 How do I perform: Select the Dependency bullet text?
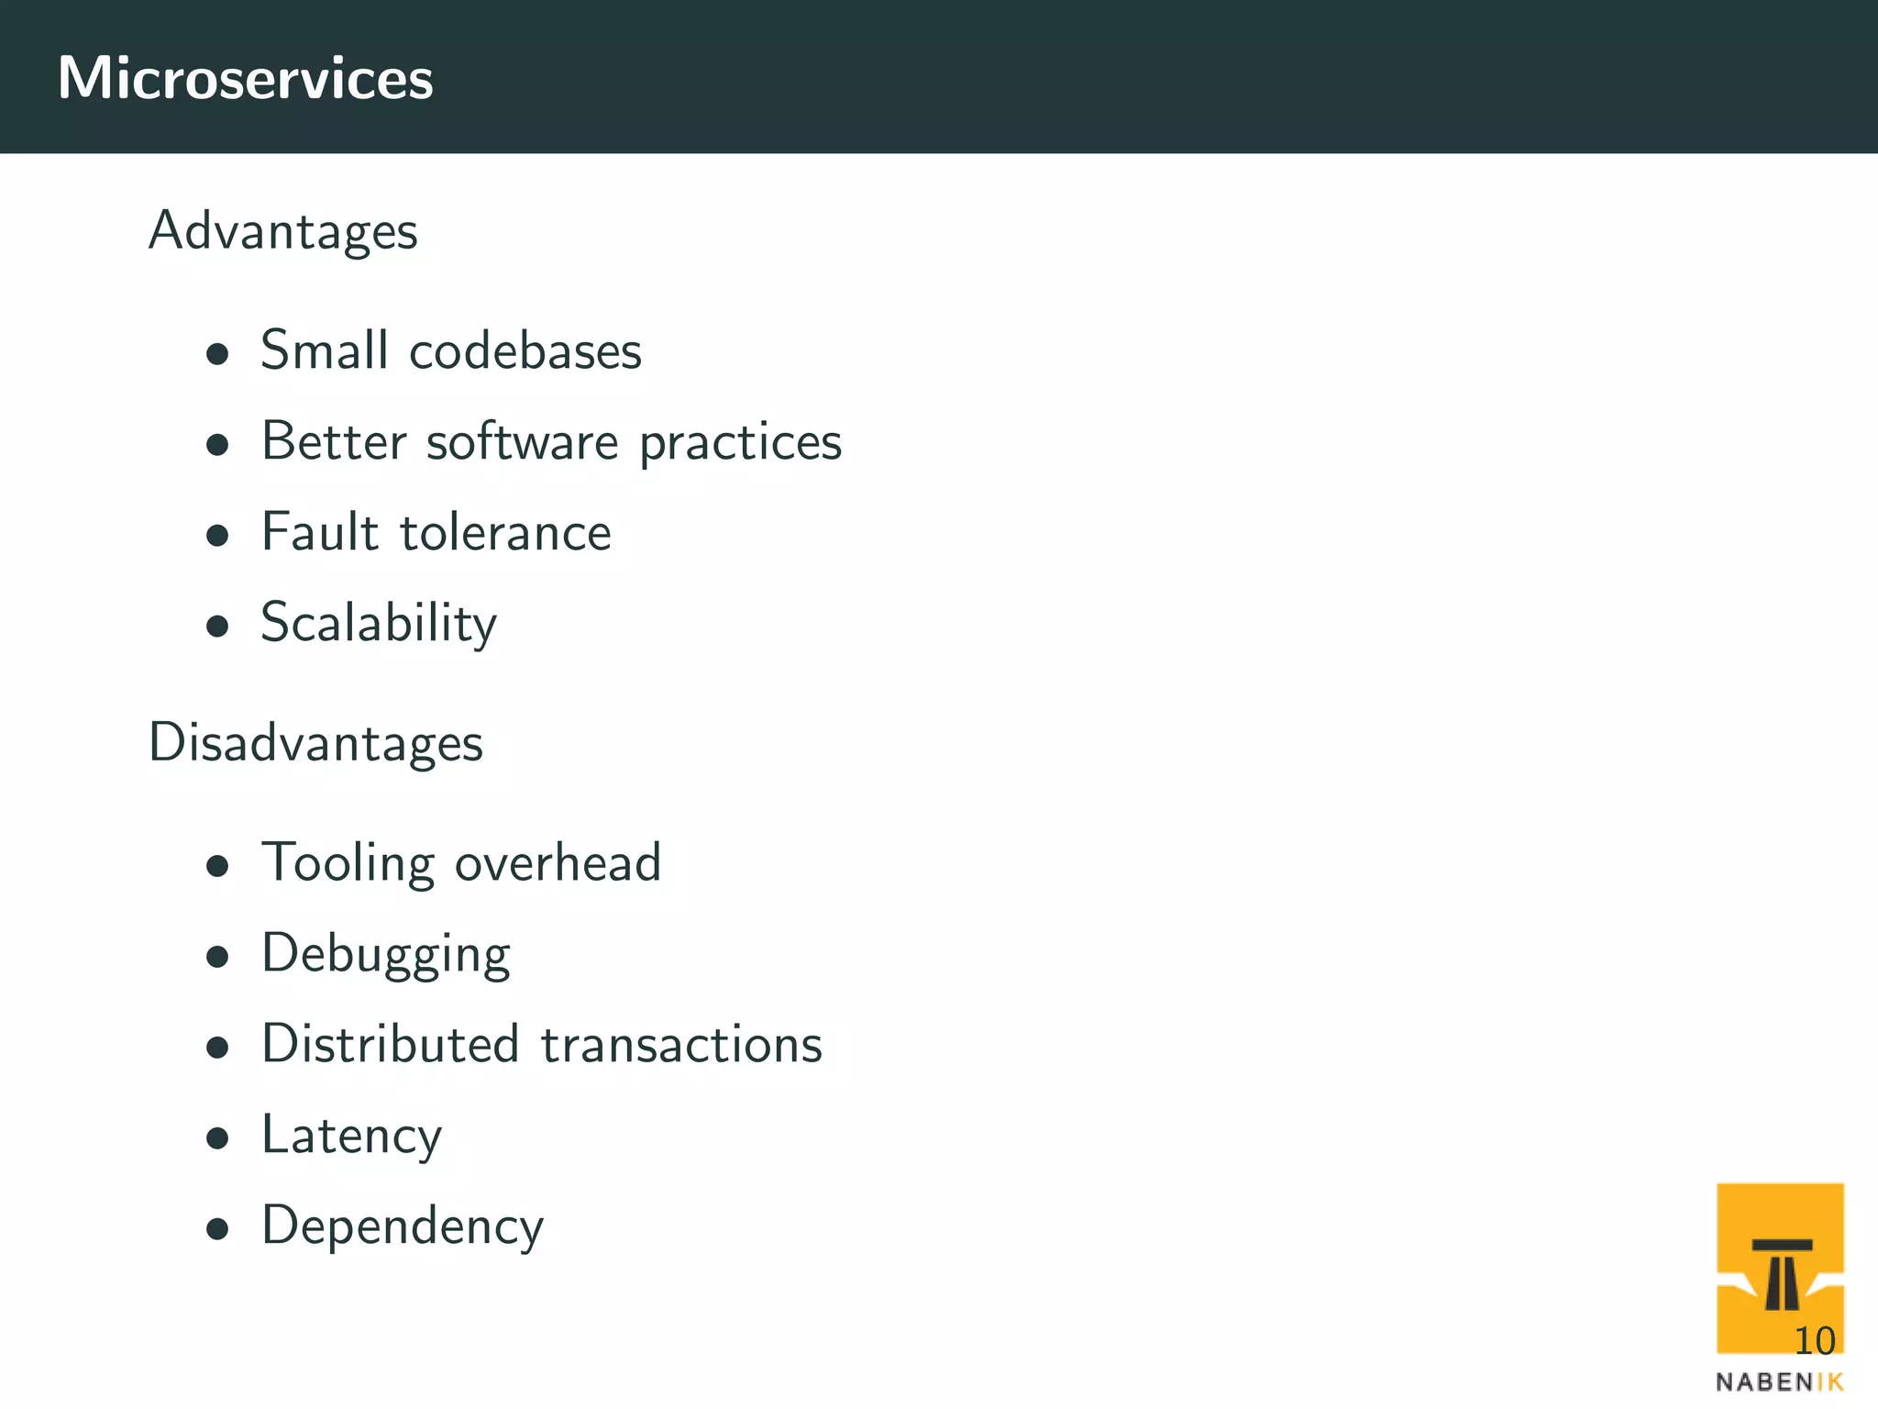coord(403,1226)
